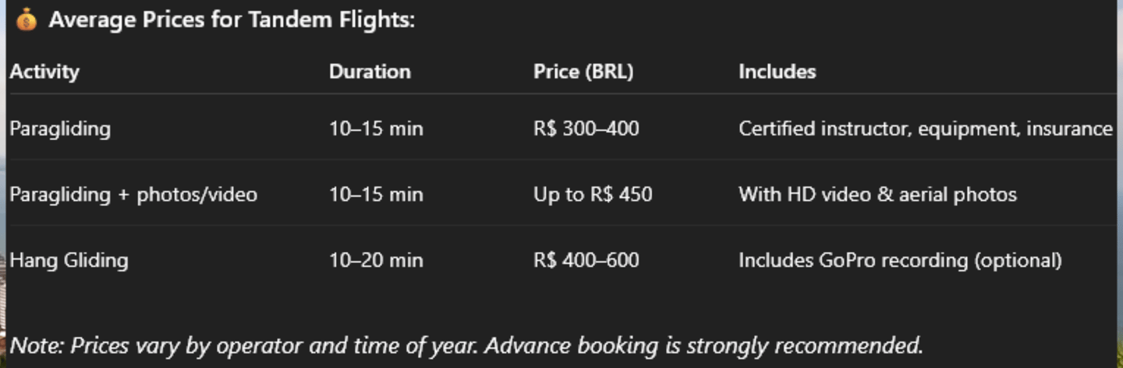Click duration in Paragliding + photos/video row

376,194
